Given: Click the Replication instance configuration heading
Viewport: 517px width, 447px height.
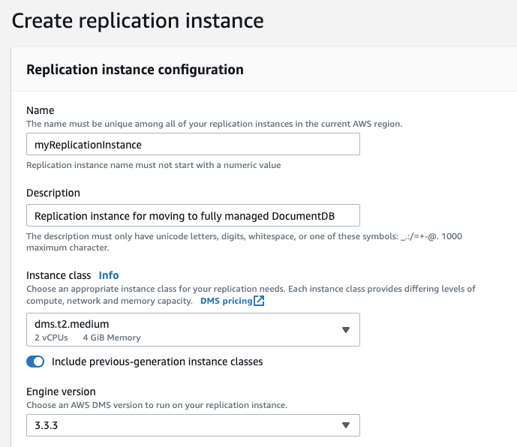Looking at the screenshot, I should click(135, 70).
